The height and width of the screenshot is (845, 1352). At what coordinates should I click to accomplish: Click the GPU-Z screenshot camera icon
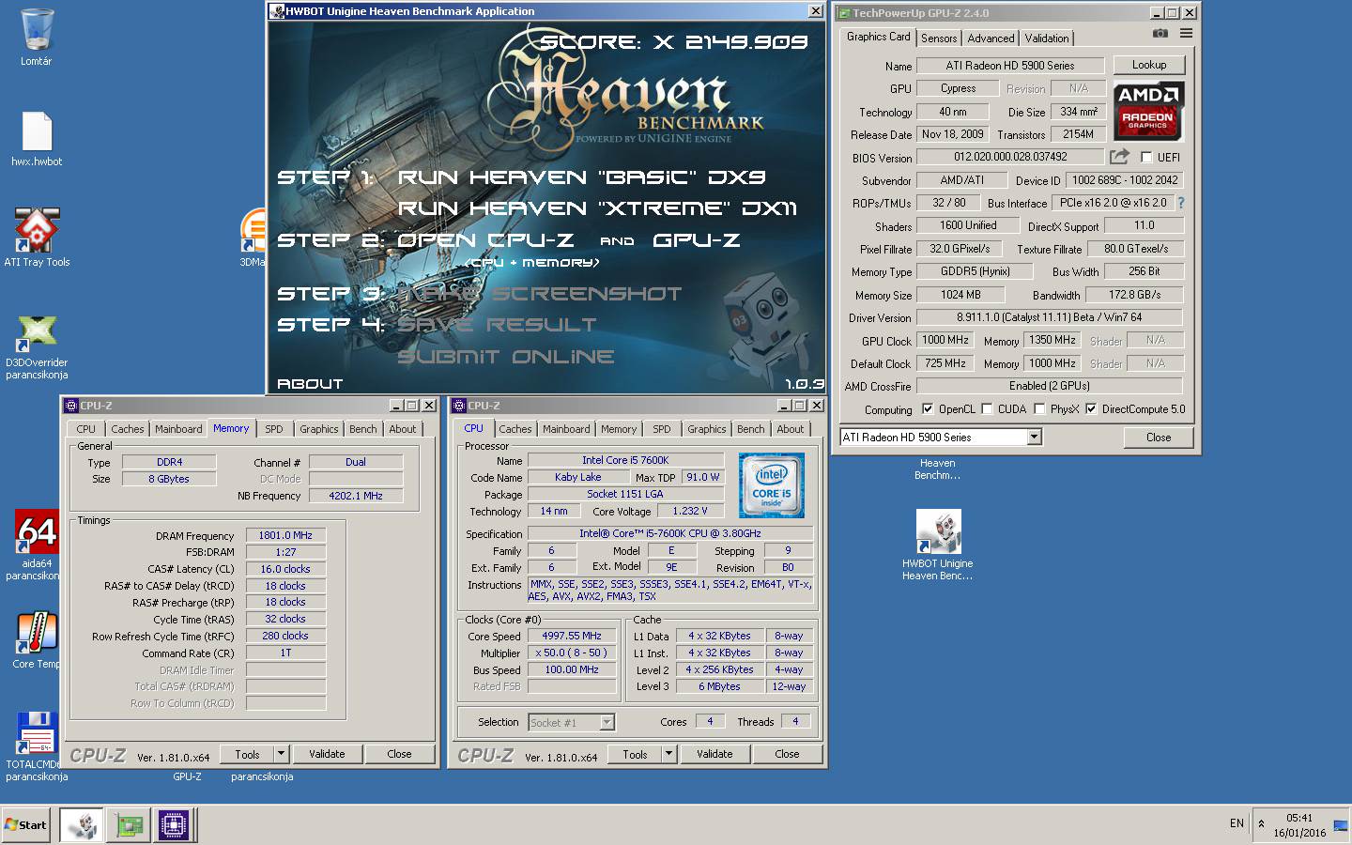pos(1160,34)
